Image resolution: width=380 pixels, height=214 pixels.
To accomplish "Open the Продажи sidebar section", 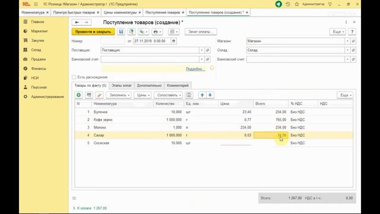I will point(38,59).
